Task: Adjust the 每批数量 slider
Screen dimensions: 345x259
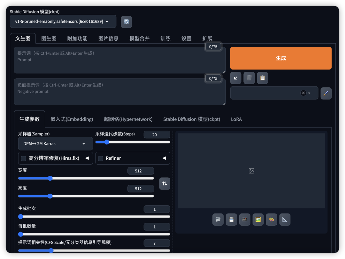Action: coord(94,234)
